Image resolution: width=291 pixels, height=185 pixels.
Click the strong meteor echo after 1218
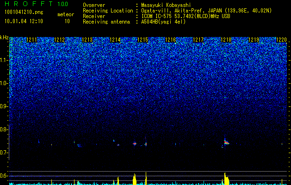226,142
